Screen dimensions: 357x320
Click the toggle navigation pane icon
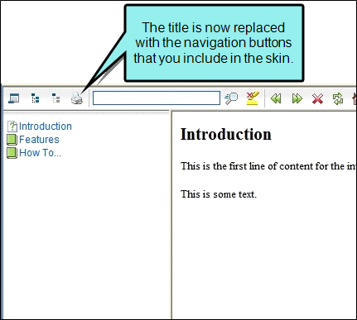[x=14, y=98]
